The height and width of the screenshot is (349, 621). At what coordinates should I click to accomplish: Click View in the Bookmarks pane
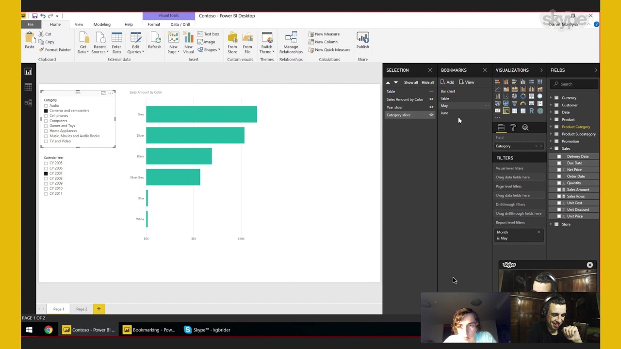coord(467,82)
